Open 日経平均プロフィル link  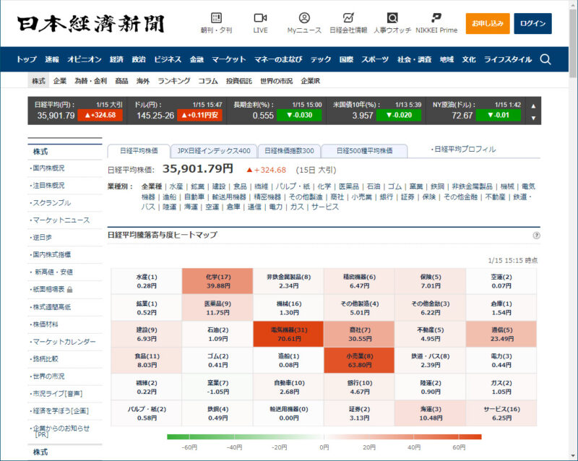pos(464,150)
